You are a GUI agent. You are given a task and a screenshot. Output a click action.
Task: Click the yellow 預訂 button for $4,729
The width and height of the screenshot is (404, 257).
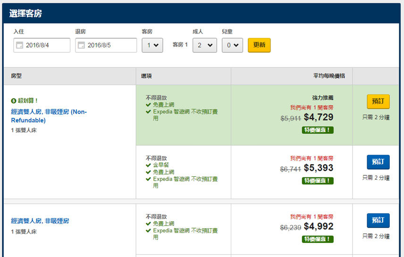(x=378, y=101)
